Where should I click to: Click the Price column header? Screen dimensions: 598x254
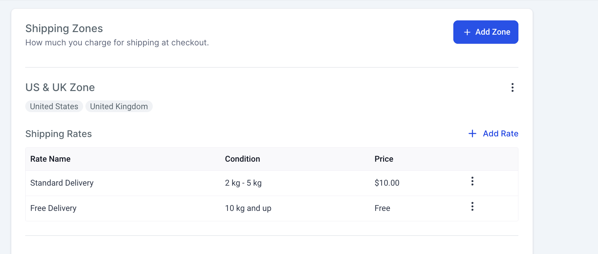384,159
